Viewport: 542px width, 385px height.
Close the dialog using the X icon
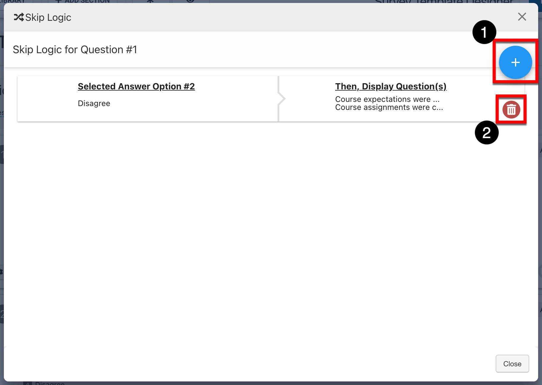coord(522,17)
